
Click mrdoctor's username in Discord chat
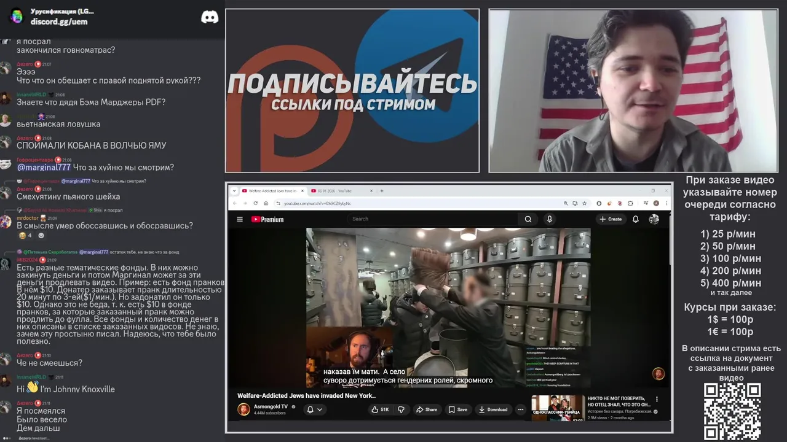[x=28, y=218]
